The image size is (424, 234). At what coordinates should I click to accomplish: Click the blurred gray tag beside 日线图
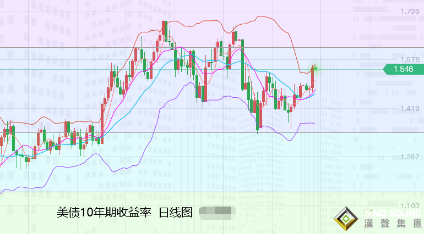click(217, 213)
